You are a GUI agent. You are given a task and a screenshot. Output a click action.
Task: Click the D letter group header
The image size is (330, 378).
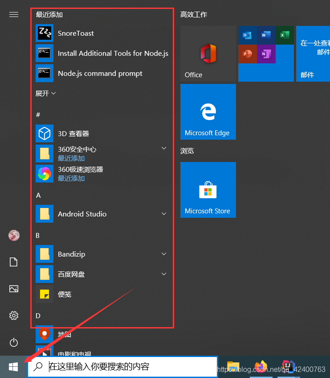click(38, 316)
